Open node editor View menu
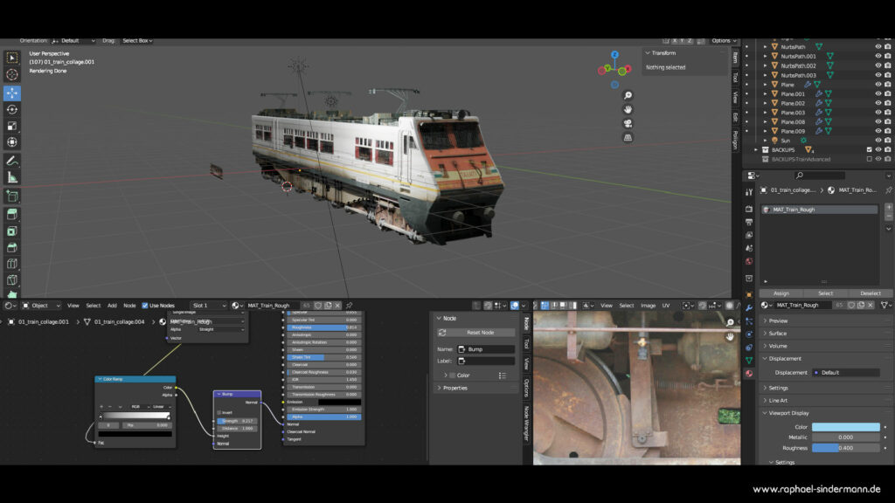 pos(73,306)
